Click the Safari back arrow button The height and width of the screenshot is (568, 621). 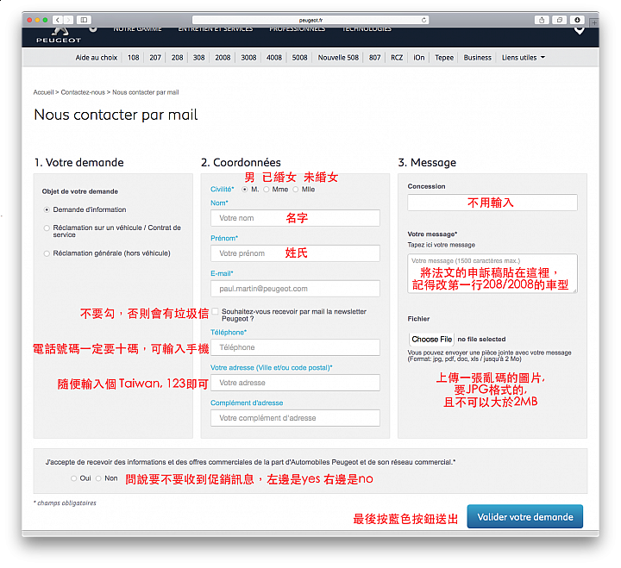coord(58,20)
